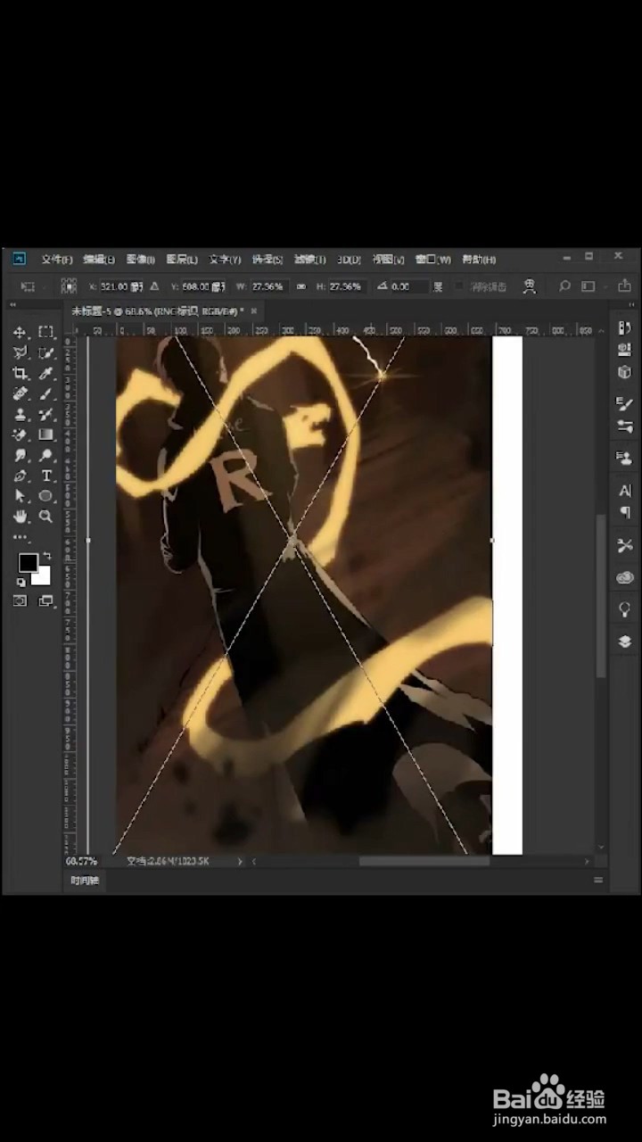Reset default foreground and background colors

[x=21, y=582]
